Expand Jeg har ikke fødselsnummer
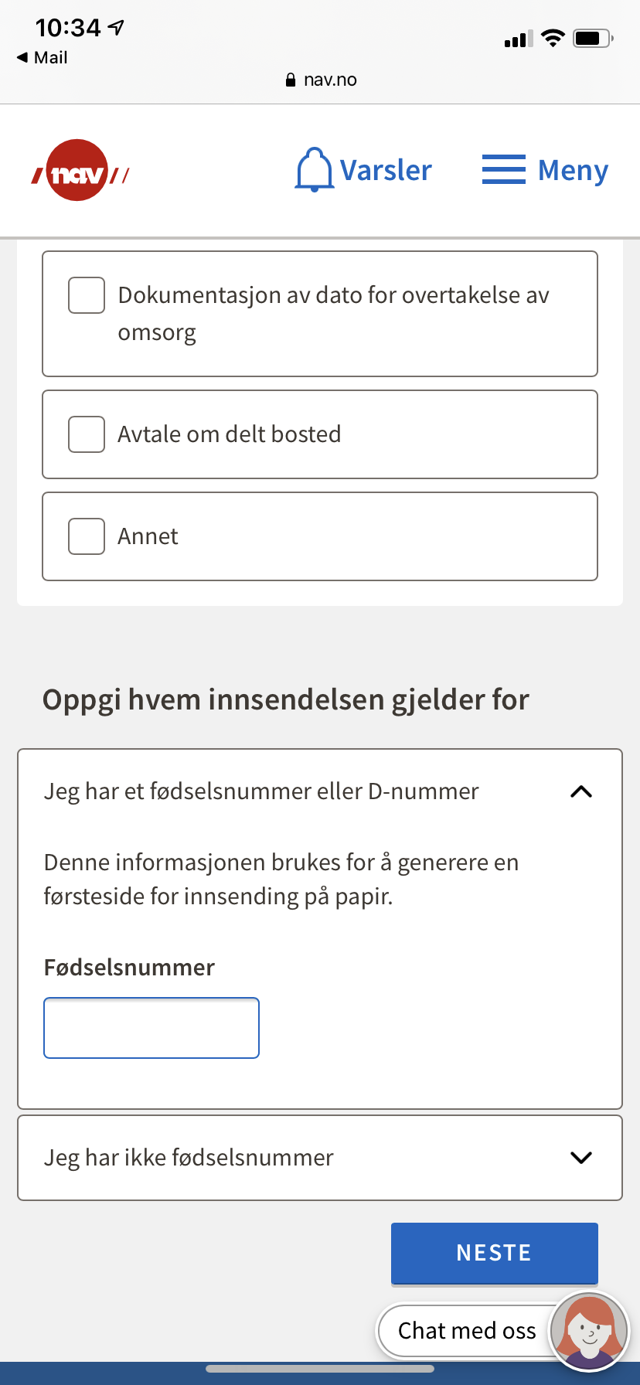The height and width of the screenshot is (1385, 640). [320, 1158]
